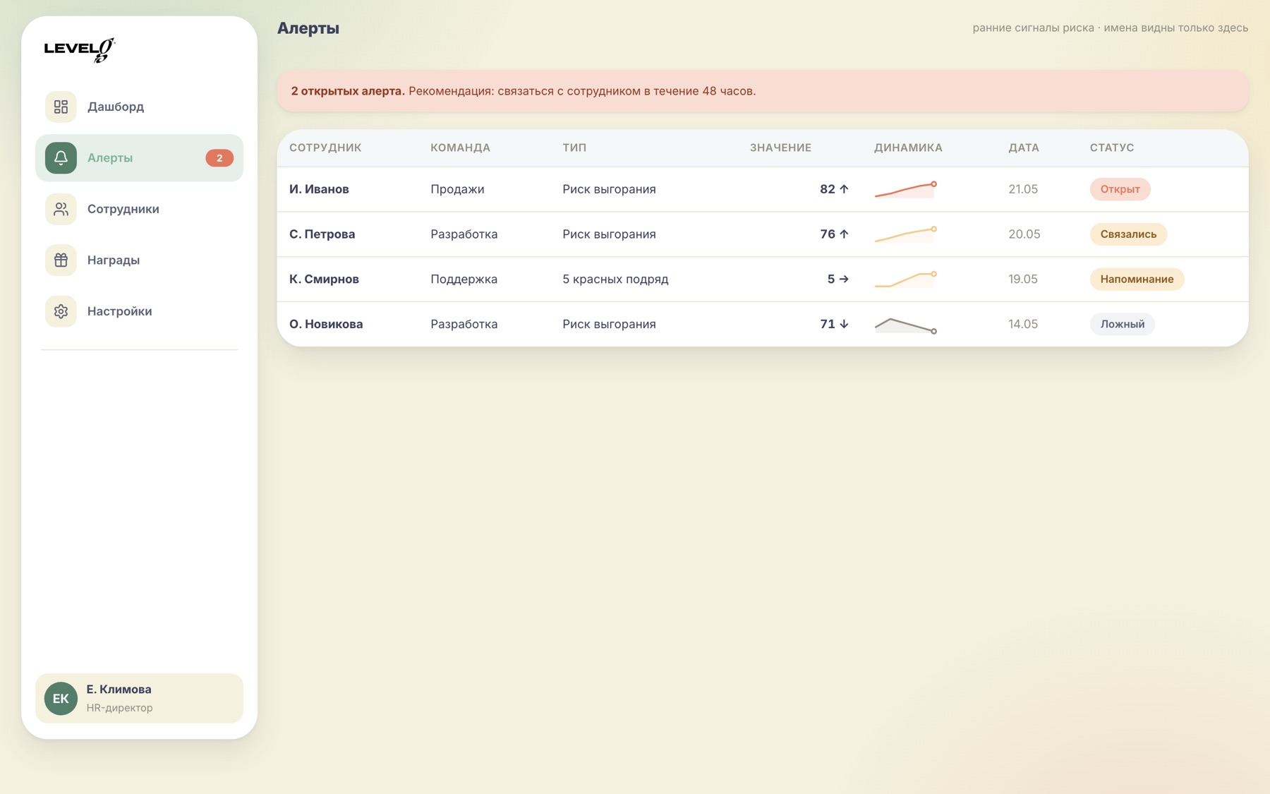Click the 5 красных подряд type cell
Image resolution: width=1270 pixels, height=794 pixels.
615,279
